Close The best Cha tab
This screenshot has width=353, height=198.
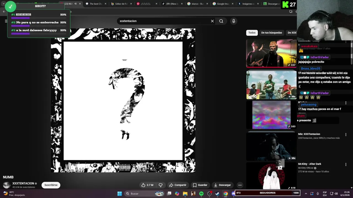(105, 4)
